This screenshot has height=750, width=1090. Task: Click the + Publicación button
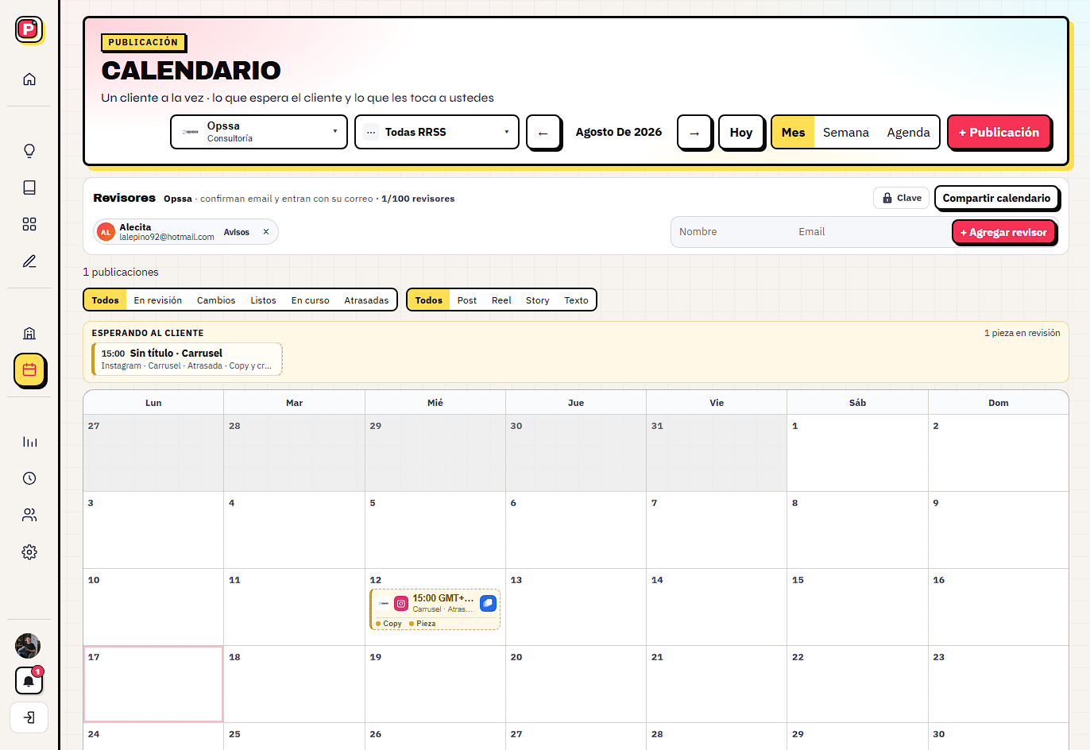point(999,133)
